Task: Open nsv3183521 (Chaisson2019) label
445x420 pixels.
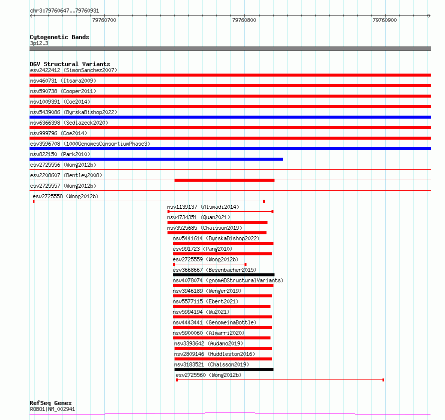Action: point(211,364)
